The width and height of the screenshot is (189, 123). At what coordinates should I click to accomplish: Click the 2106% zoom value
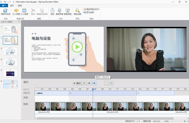166,121
